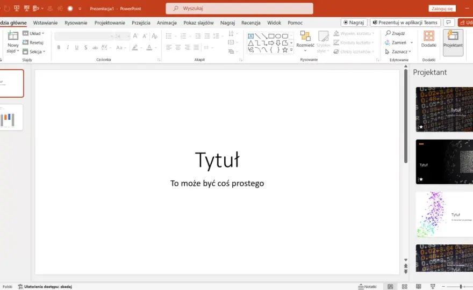Open the character spacing AV dropdown

click(x=106, y=47)
